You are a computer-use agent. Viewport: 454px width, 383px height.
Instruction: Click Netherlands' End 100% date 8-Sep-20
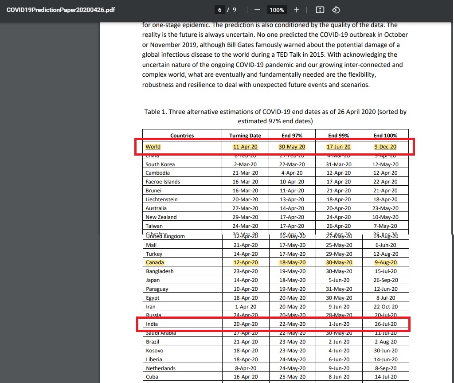[x=386, y=368]
